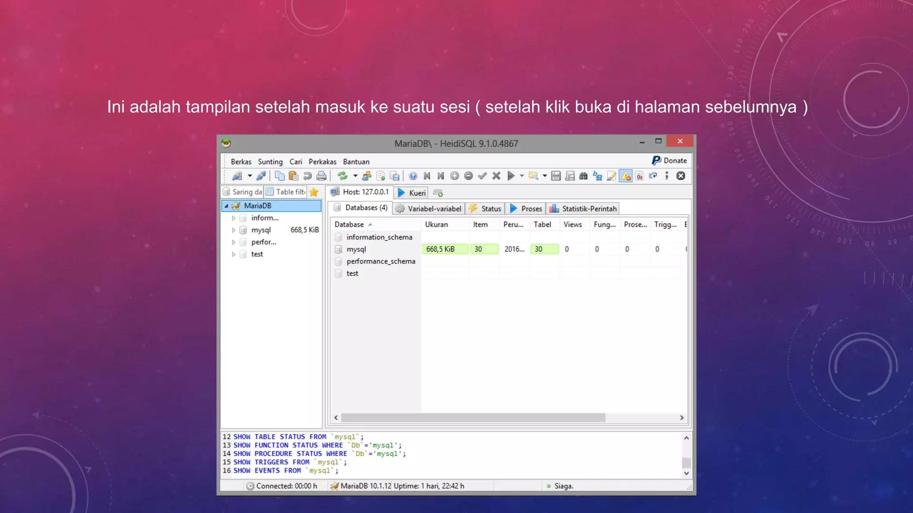Viewport: 913px width, 513px height.
Task: Open the Sunting menu
Action: (x=270, y=162)
